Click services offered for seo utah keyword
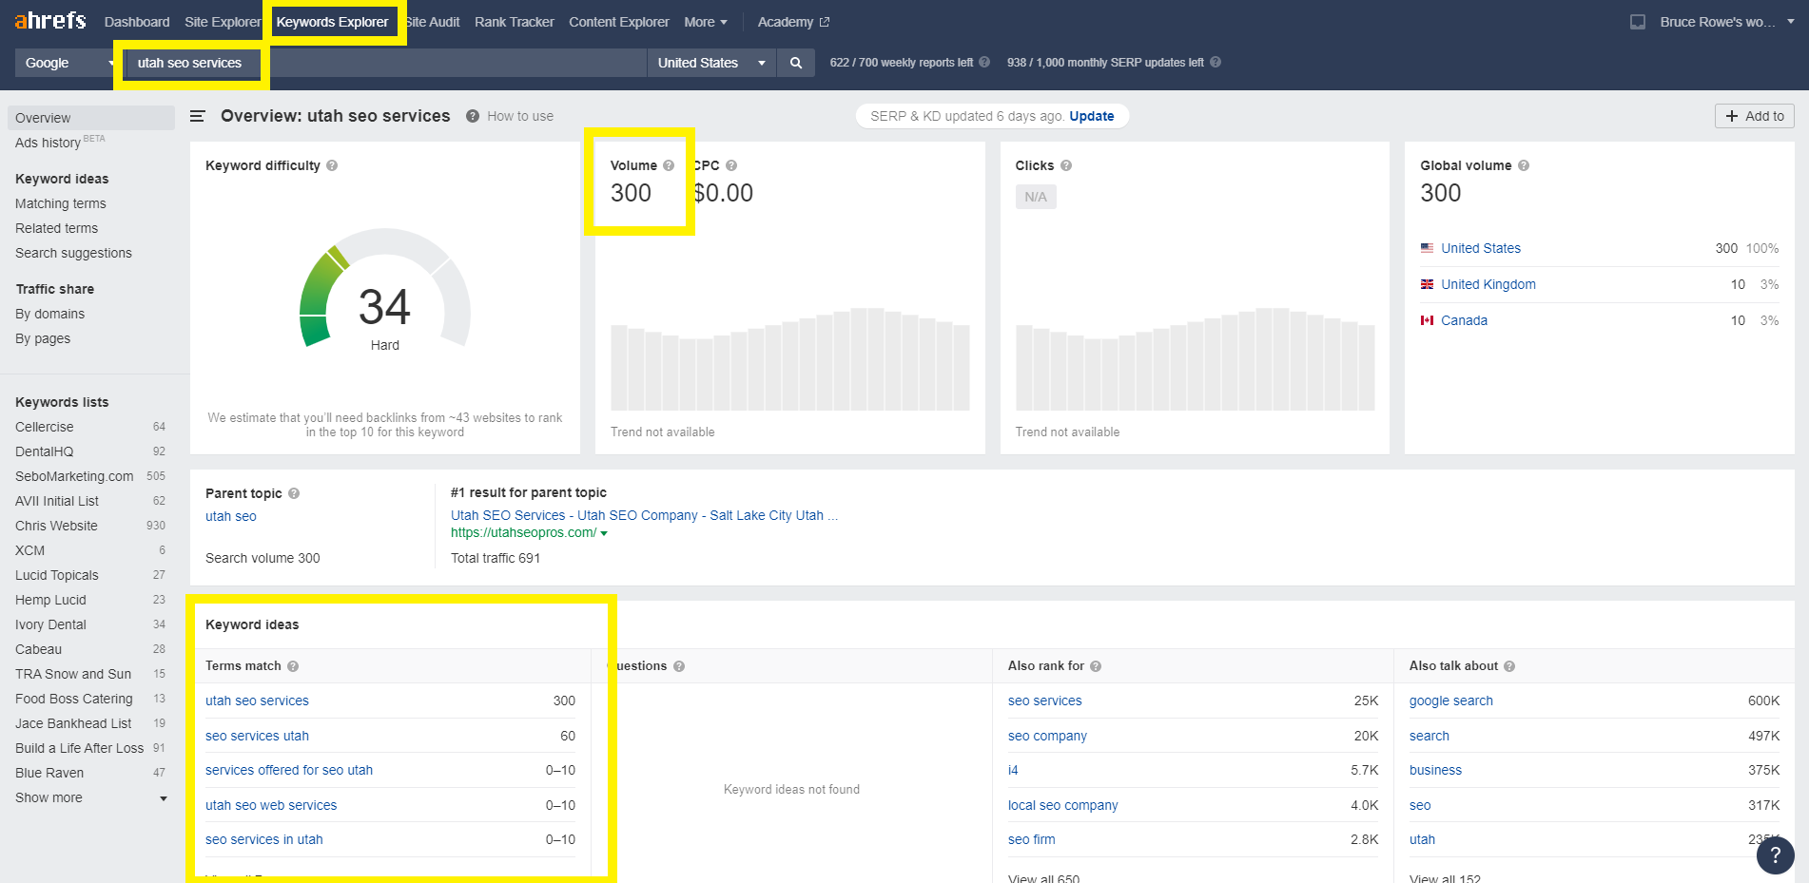The image size is (1809, 883). pos(289,770)
